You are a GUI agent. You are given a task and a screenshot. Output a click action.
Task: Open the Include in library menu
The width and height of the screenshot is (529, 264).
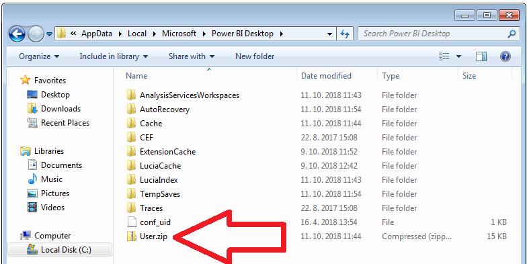[114, 56]
